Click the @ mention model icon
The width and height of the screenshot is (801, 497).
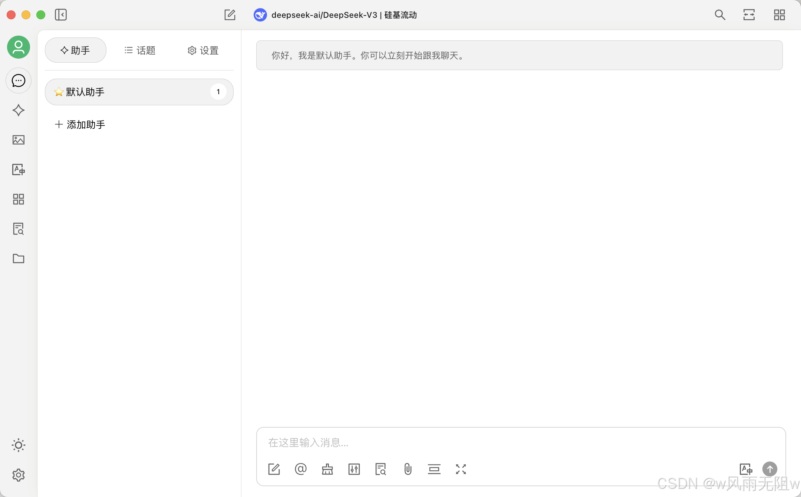tap(301, 469)
